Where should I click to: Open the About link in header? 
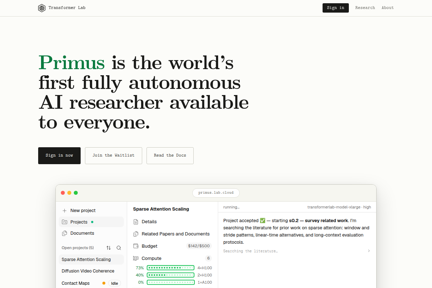388,8
